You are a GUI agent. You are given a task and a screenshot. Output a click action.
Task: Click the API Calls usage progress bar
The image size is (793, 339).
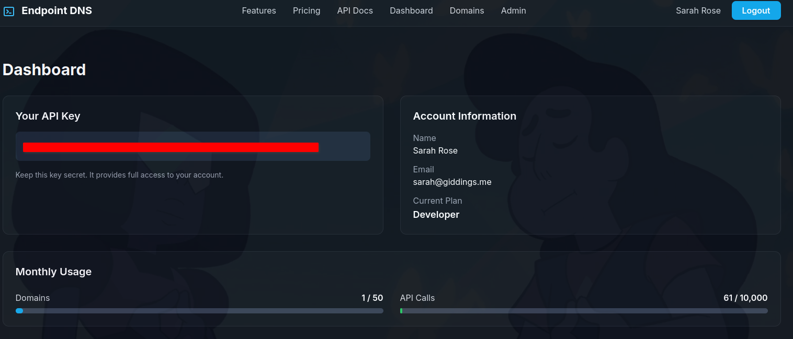[x=584, y=311]
